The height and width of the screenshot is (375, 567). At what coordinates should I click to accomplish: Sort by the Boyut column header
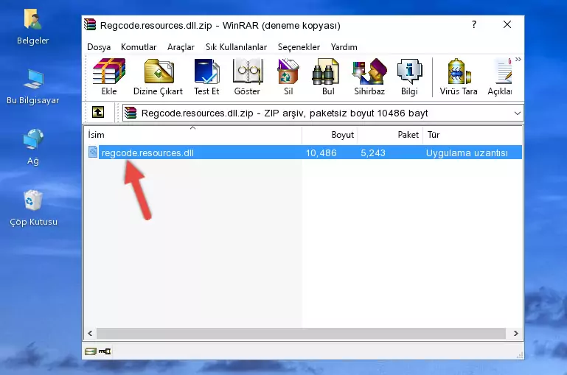(330, 134)
